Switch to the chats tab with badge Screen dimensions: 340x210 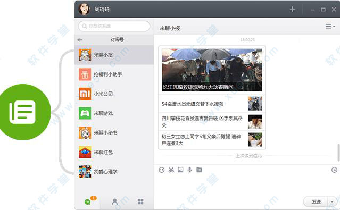tap(88, 202)
